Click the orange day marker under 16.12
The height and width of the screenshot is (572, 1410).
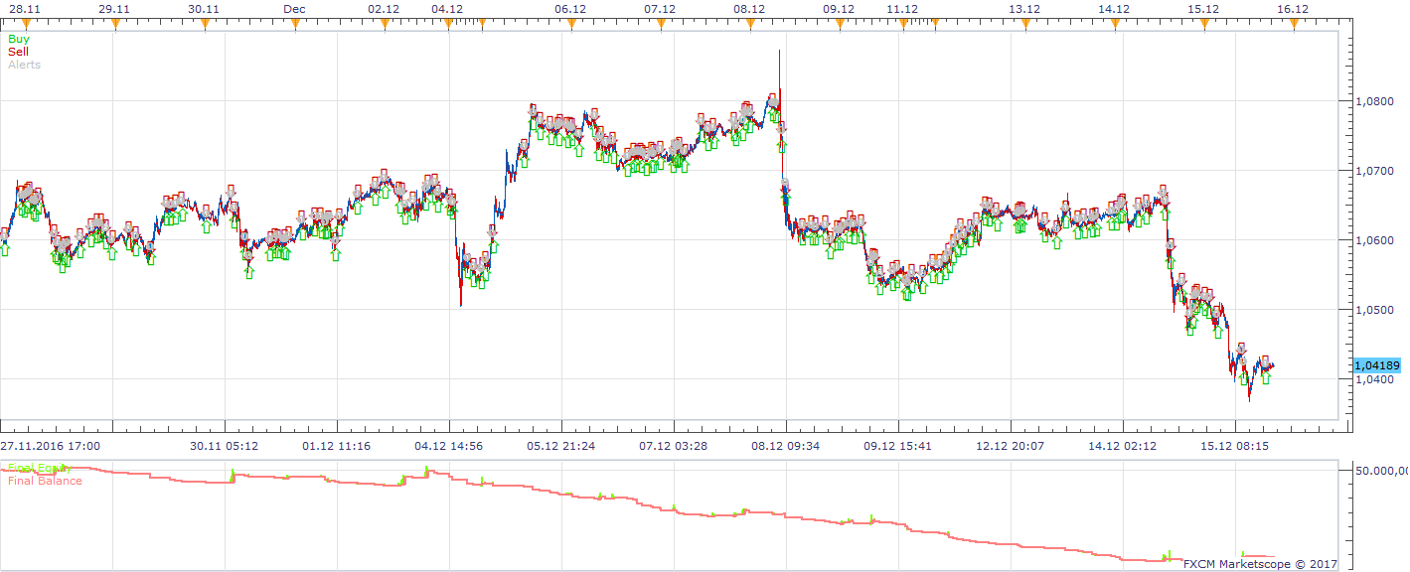pyautogui.click(x=1294, y=24)
